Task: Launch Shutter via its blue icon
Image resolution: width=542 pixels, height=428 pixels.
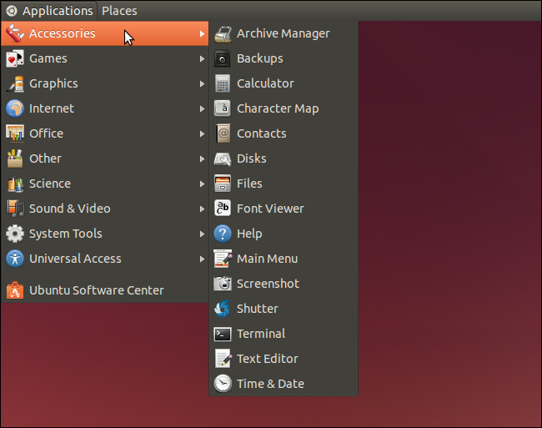Action: click(223, 309)
